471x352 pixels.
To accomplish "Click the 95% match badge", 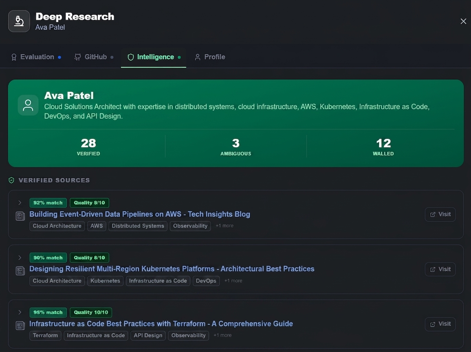I will [x=48, y=312].
